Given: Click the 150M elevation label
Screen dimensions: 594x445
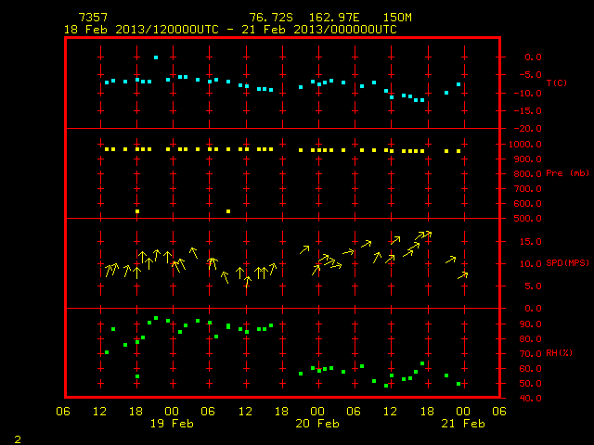Looking at the screenshot, I should 397,18.
